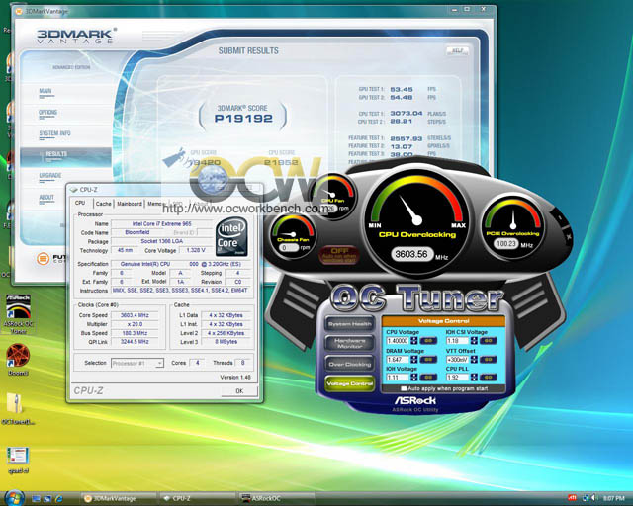This screenshot has width=633, height=506.
Task: Open the Doom3 desktop shortcut
Action: click(18, 359)
